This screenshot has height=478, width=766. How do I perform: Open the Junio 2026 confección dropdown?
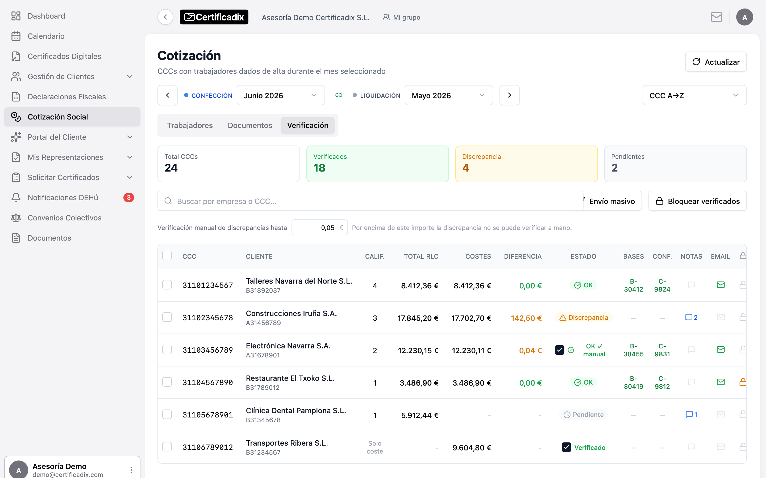click(x=280, y=95)
